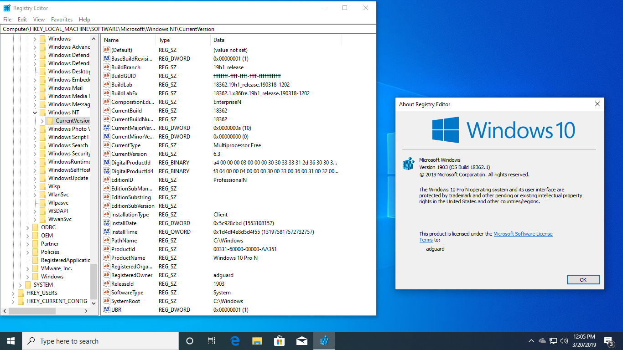The image size is (623, 350).
Task: Click the ReleaseId value name
Action: pyautogui.click(x=122, y=284)
